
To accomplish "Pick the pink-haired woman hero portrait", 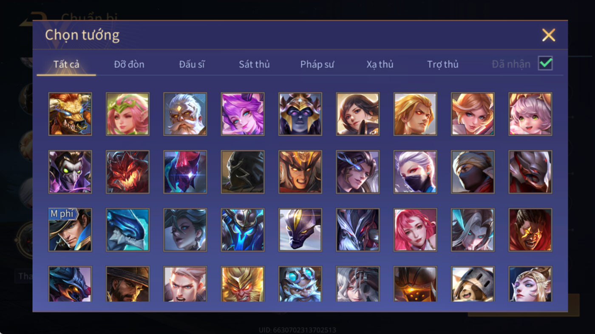I will click(415, 230).
